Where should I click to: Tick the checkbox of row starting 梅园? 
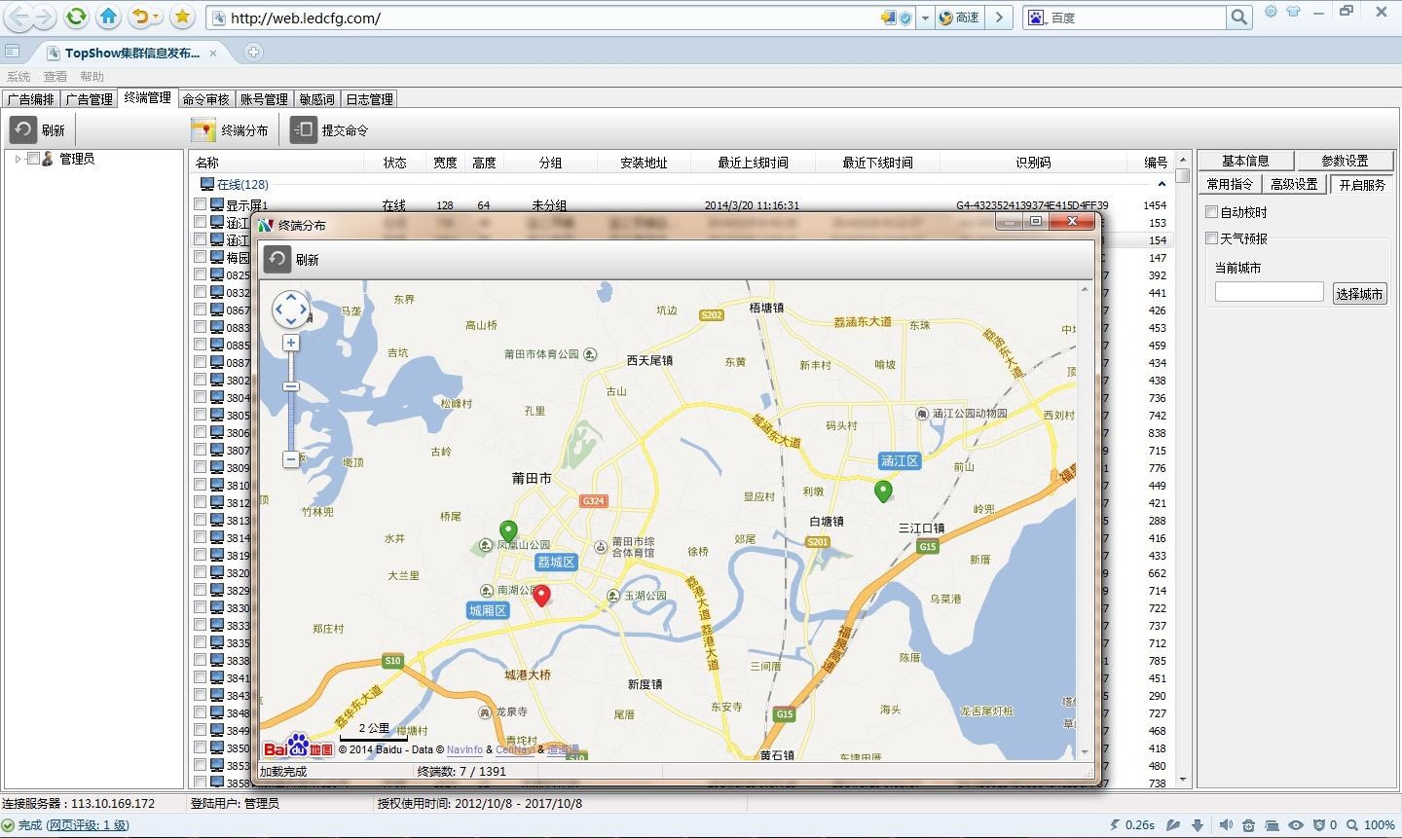(x=200, y=257)
